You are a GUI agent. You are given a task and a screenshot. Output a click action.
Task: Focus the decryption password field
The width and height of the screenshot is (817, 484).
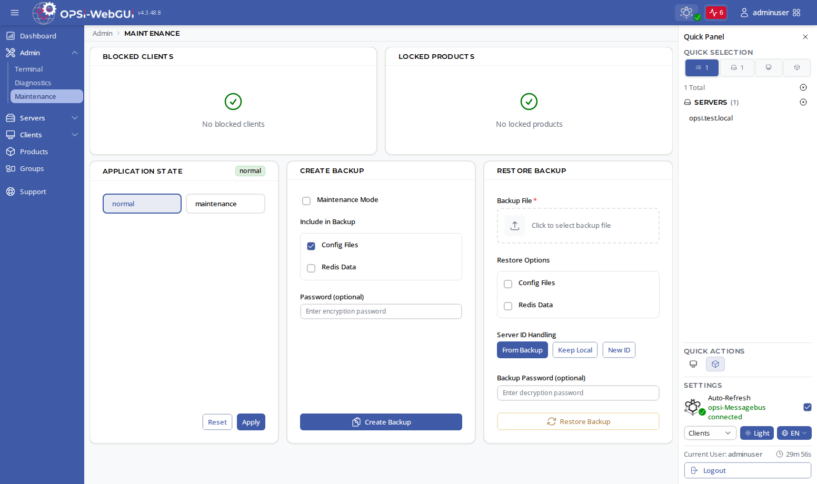[578, 393]
